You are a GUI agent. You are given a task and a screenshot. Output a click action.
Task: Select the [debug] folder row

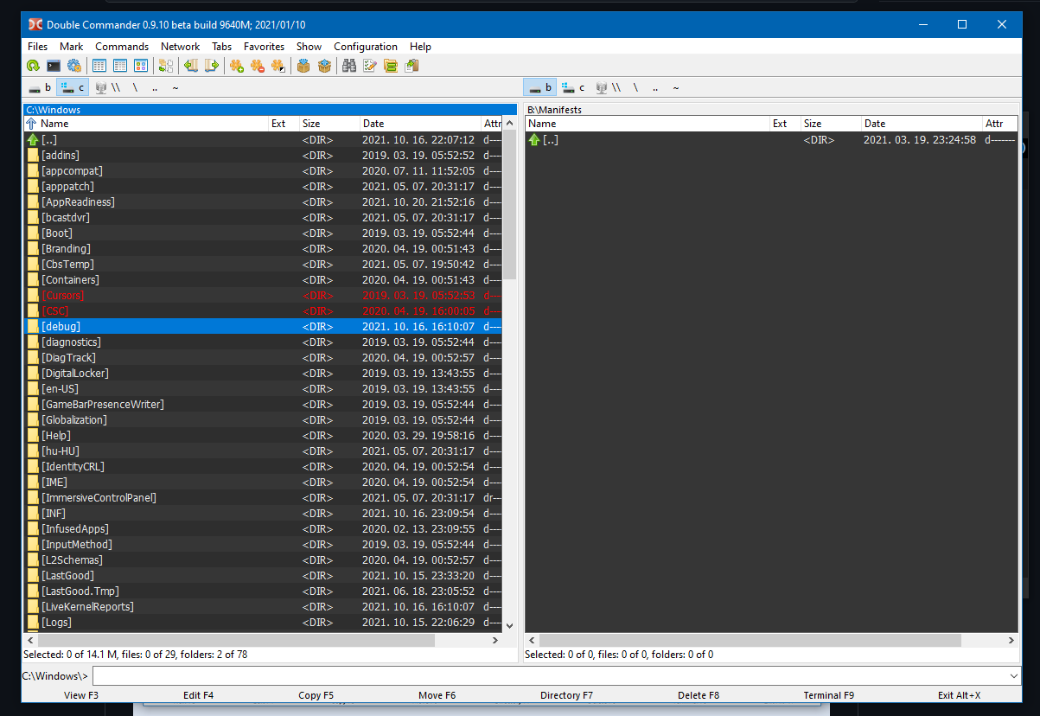tap(263, 326)
